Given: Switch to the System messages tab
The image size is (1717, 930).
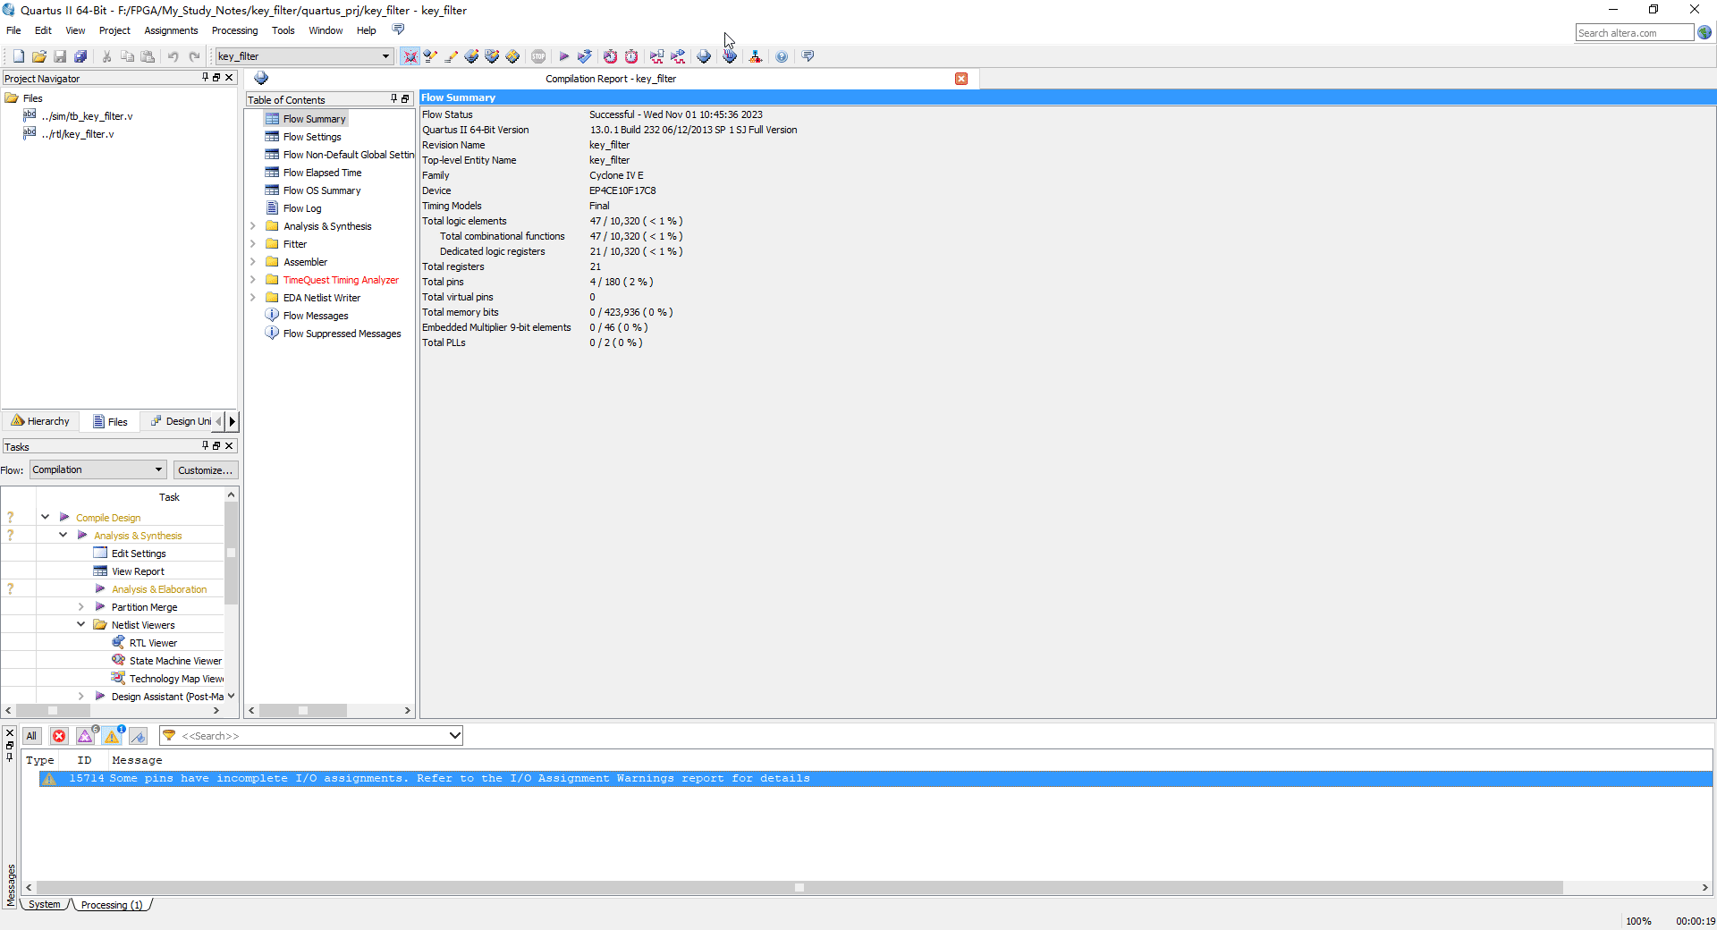Looking at the screenshot, I should [45, 905].
